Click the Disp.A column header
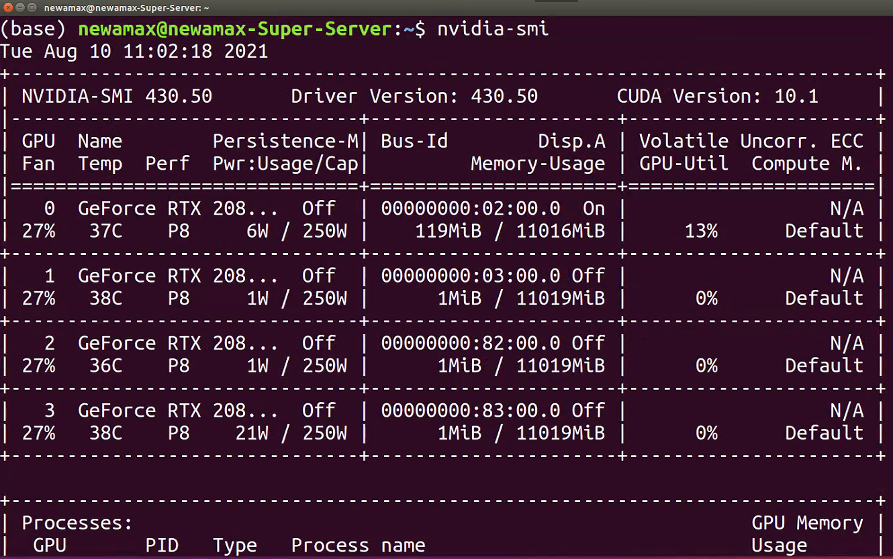Viewport: 893px width, 559px height. click(571, 141)
